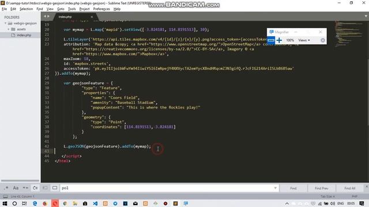Switch ENG input language

[x=340, y=204]
